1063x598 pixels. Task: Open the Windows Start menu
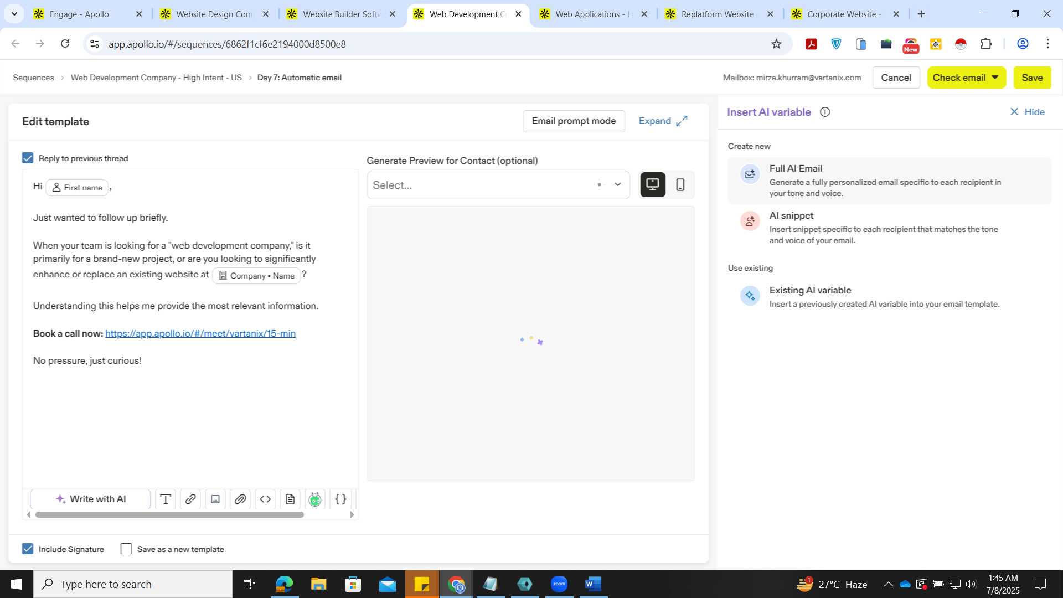[x=17, y=584]
